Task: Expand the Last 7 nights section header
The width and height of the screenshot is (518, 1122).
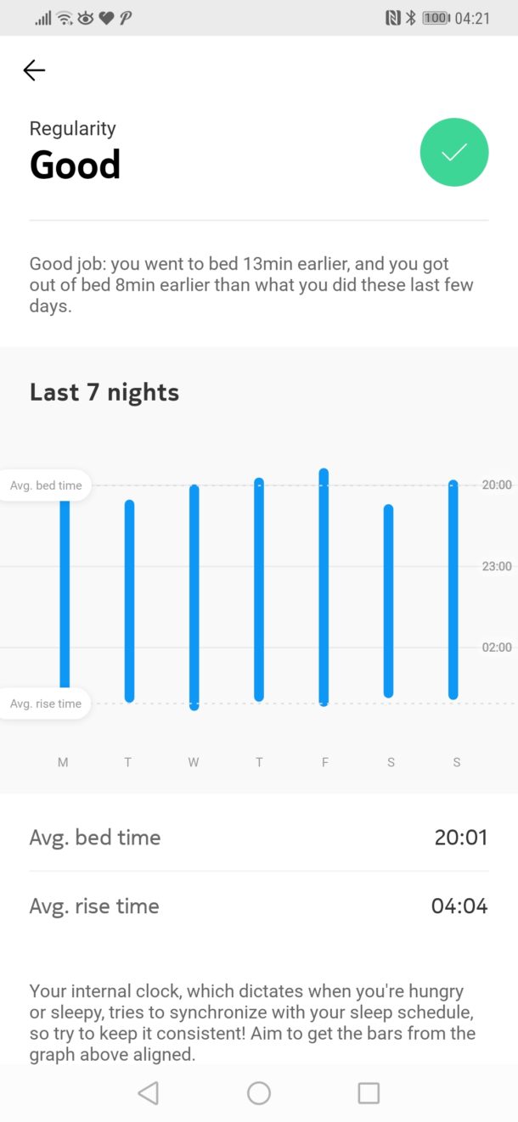Action: [104, 391]
